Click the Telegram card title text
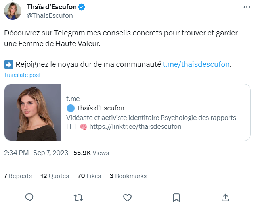 point(100,108)
